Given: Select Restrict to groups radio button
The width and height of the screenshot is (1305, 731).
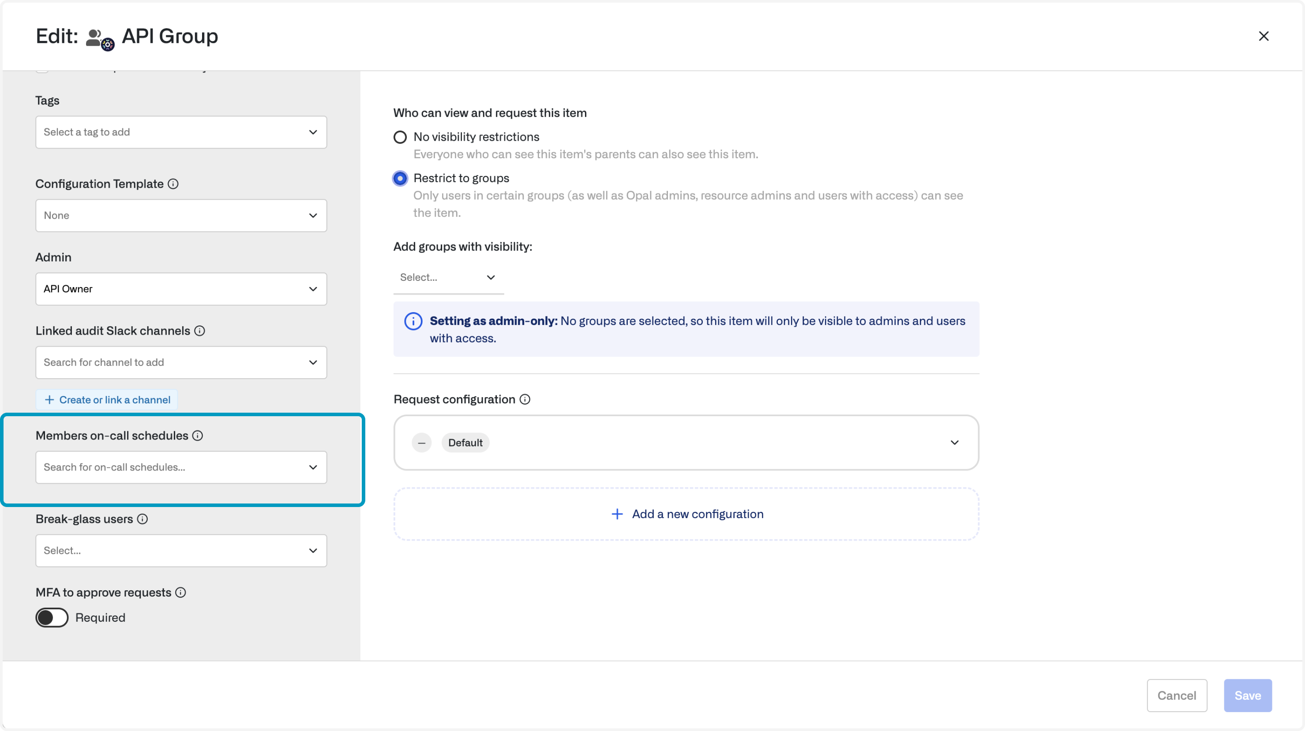Looking at the screenshot, I should click(400, 178).
